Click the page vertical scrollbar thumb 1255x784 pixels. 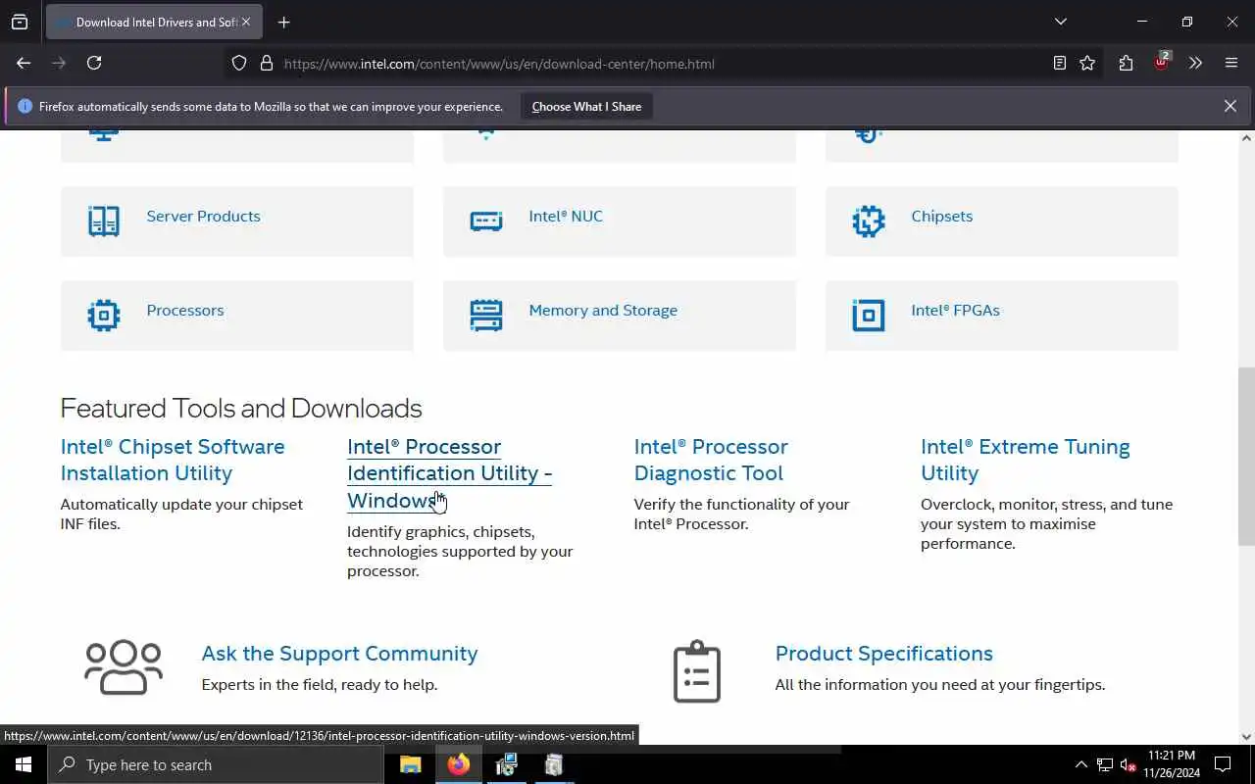[1246, 457]
